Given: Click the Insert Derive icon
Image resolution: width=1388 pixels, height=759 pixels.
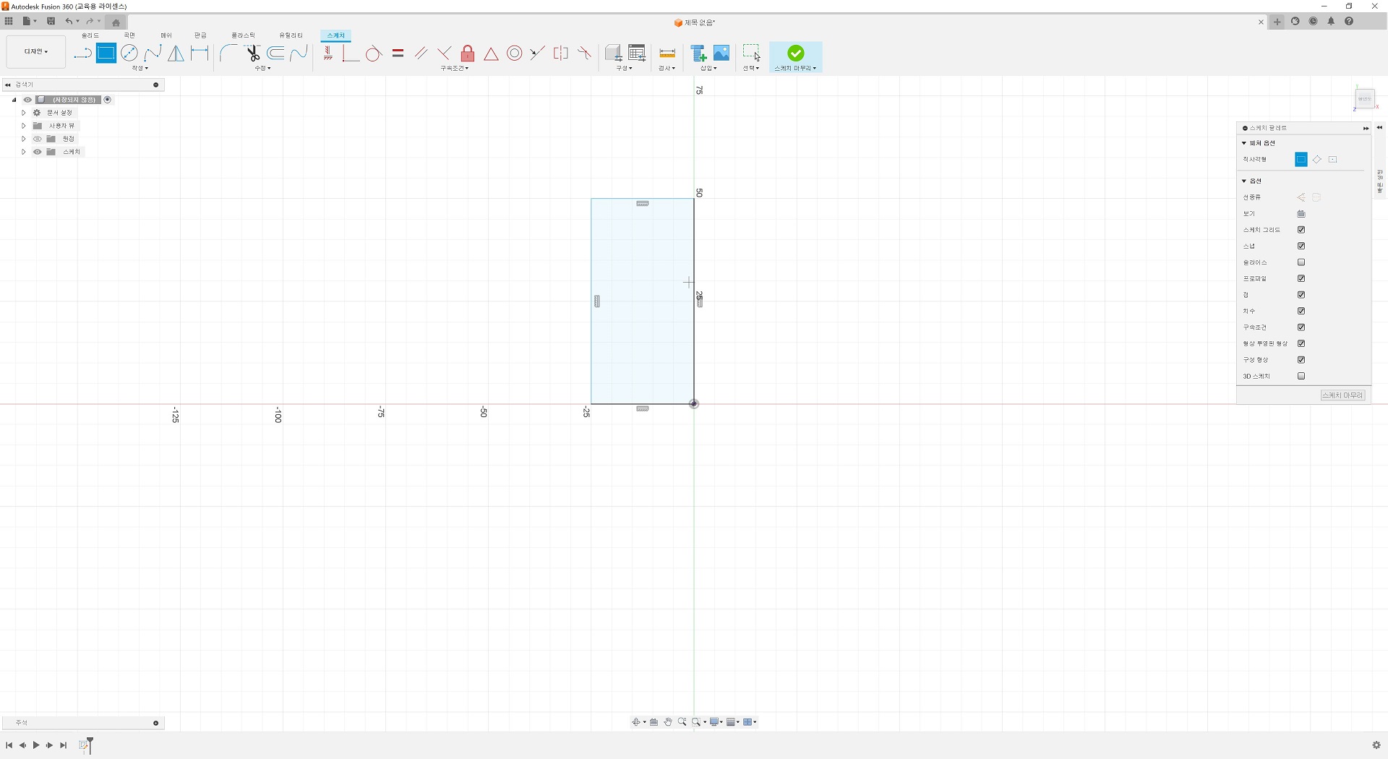Looking at the screenshot, I should [x=698, y=53].
